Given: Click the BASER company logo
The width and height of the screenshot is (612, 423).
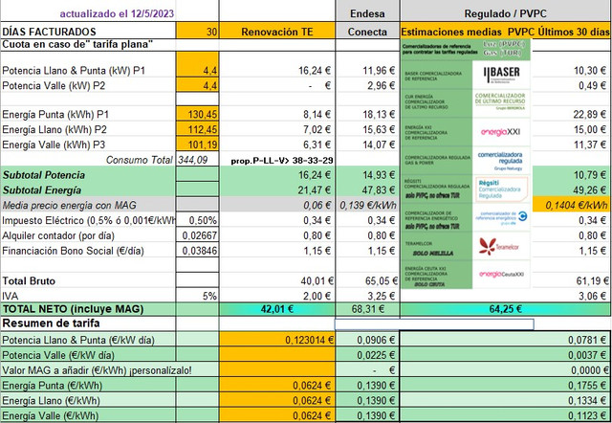Looking at the screenshot, I should (x=501, y=75).
